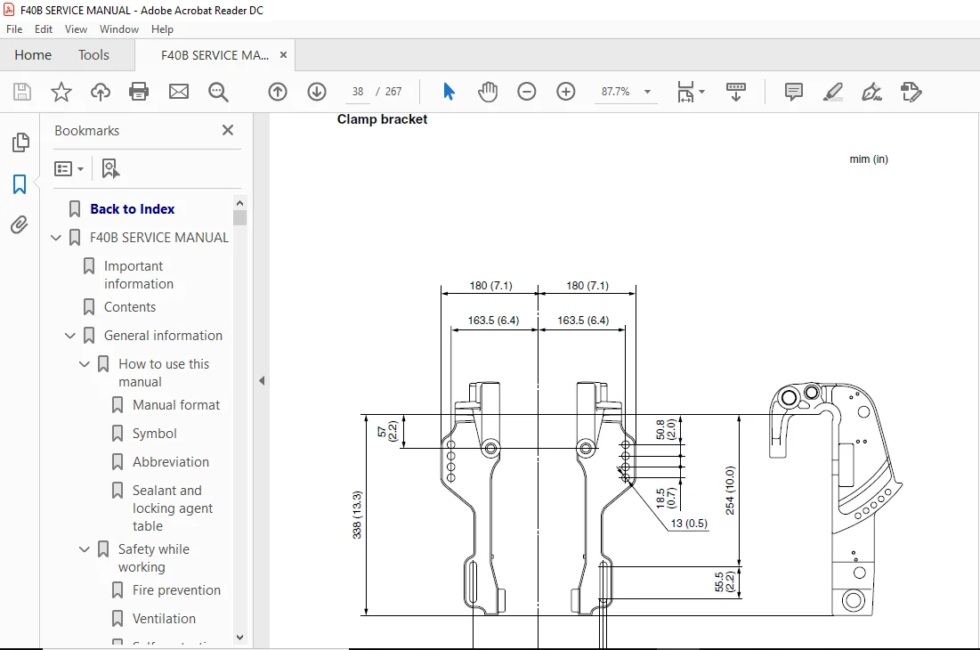Click the bookmarks scrollbar up arrow
The width and height of the screenshot is (980, 650).
click(239, 203)
